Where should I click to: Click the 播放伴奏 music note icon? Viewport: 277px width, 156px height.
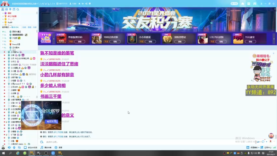[42, 147]
